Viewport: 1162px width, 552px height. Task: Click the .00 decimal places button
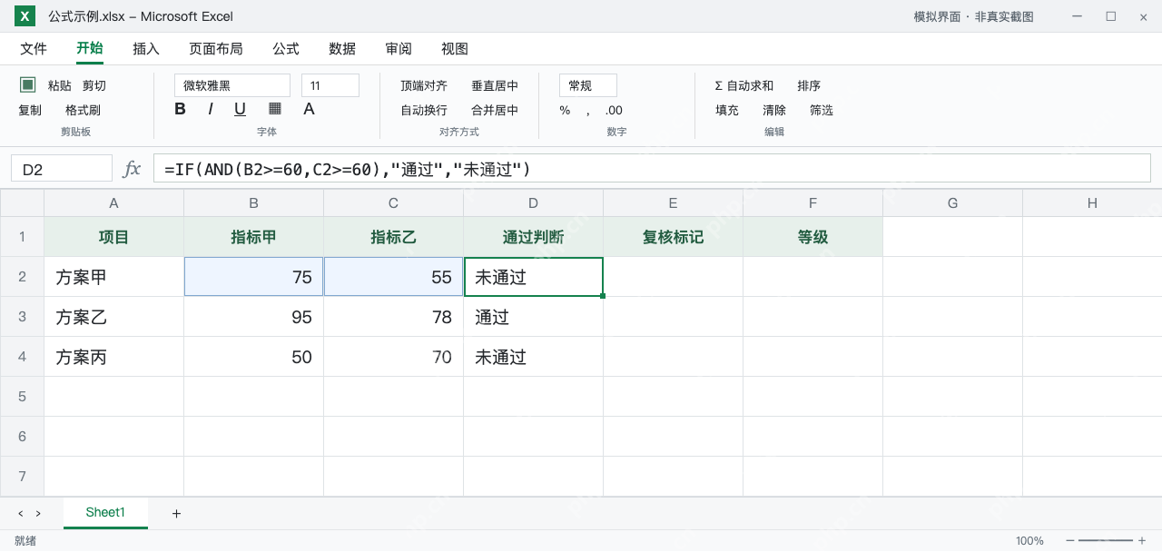tap(614, 110)
